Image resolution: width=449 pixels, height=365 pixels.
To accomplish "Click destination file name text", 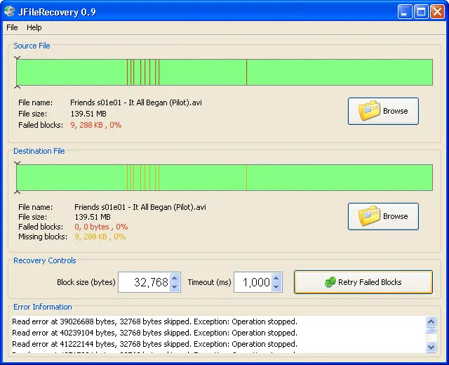I will pyautogui.click(x=140, y=207).
